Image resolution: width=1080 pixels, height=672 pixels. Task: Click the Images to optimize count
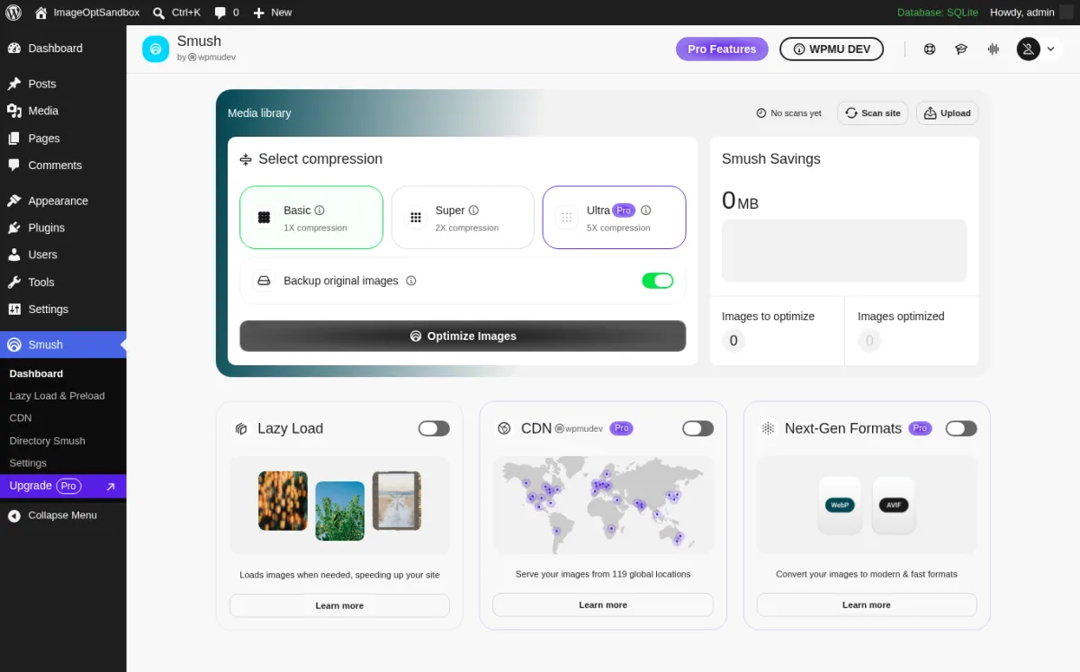(733, 341)
